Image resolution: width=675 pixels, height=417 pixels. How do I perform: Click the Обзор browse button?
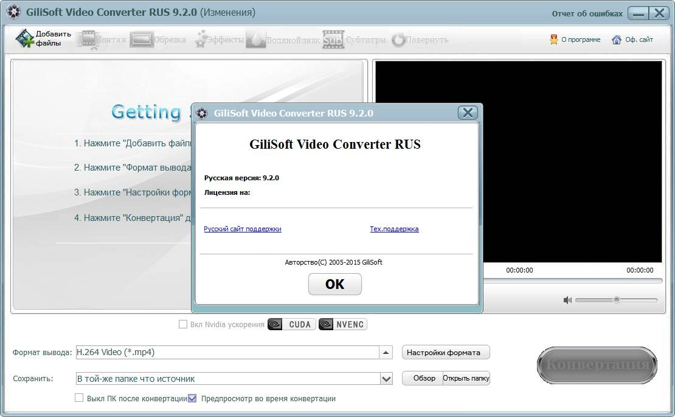(423, 378)
